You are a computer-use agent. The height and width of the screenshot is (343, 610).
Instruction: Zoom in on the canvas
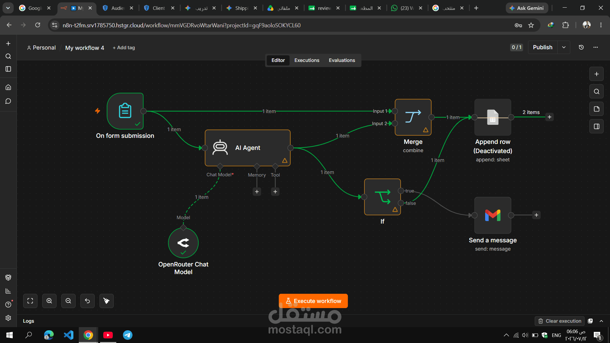tap(49, 301)
